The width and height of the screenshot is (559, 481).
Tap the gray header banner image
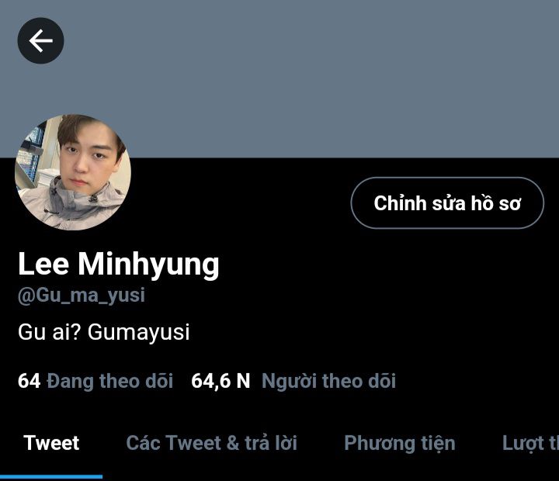click(279, 78)
